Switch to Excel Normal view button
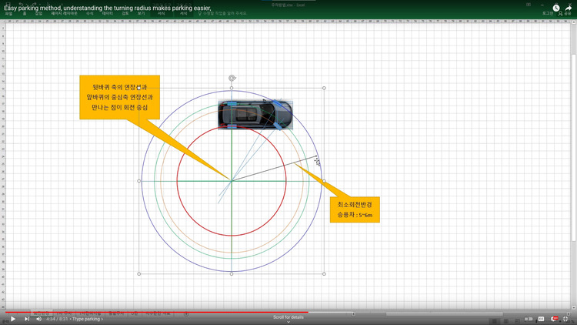 tap(494, 321)
